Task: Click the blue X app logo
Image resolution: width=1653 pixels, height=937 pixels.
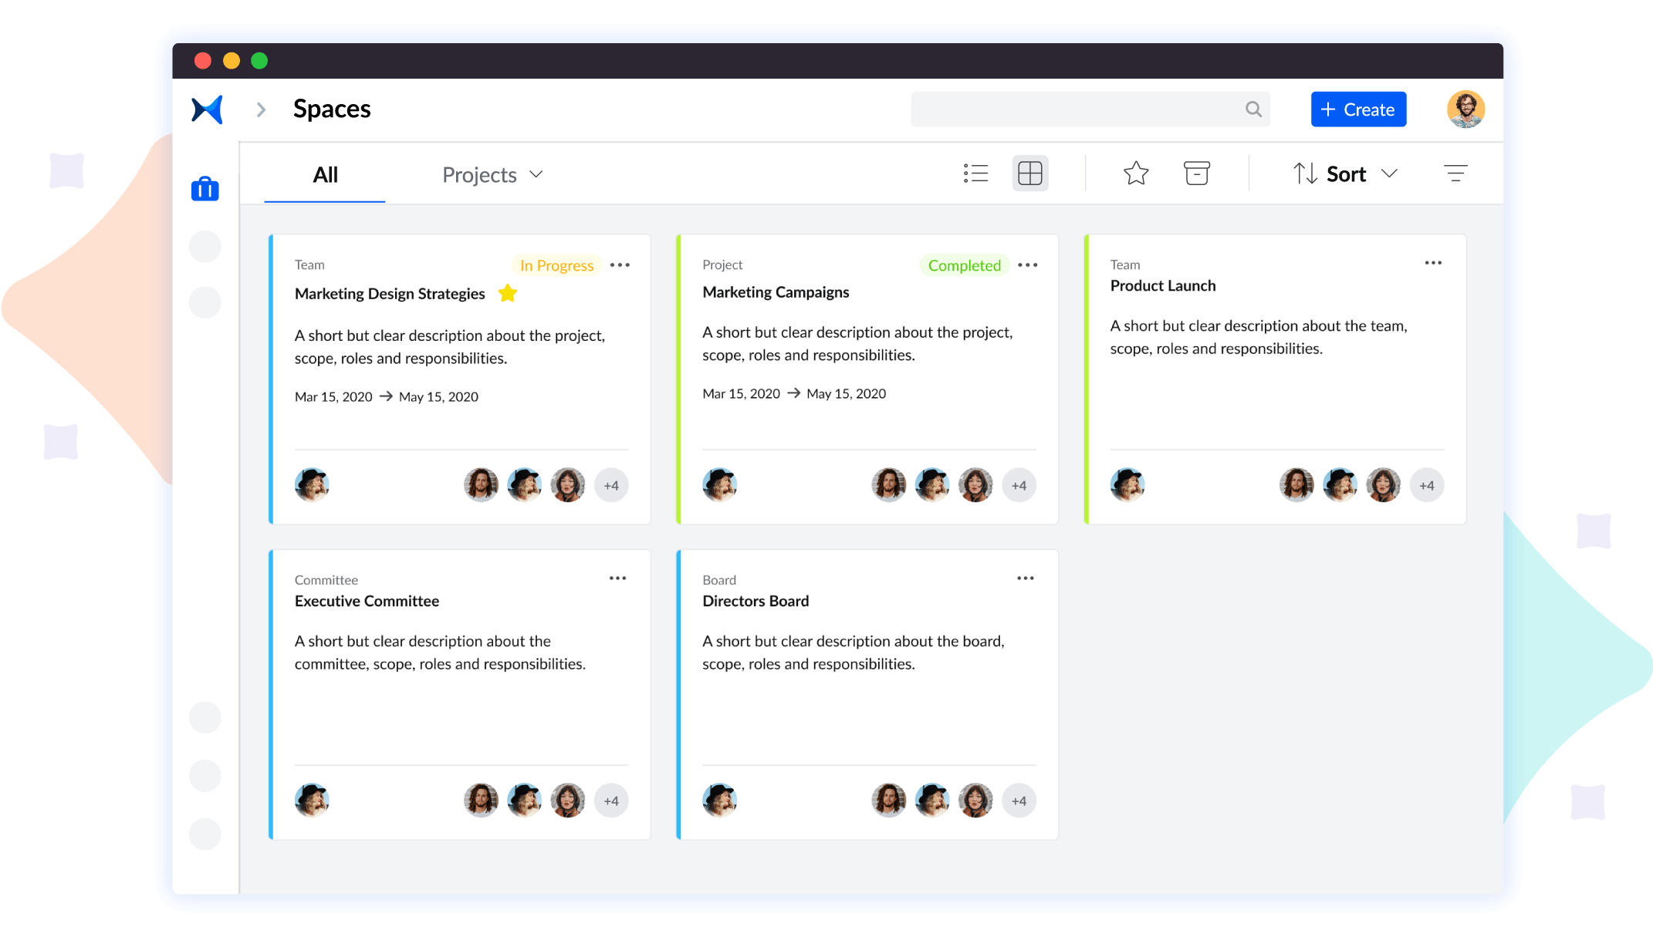Action: (x=207, y=110)
